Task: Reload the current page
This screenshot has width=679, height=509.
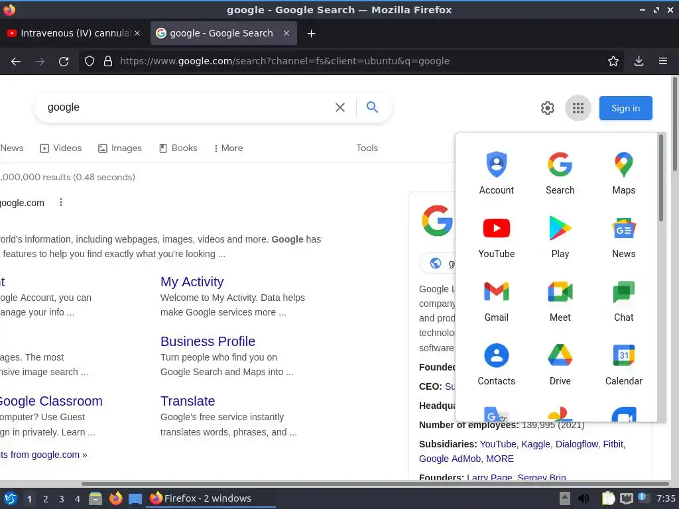Action: pos(64,61)
